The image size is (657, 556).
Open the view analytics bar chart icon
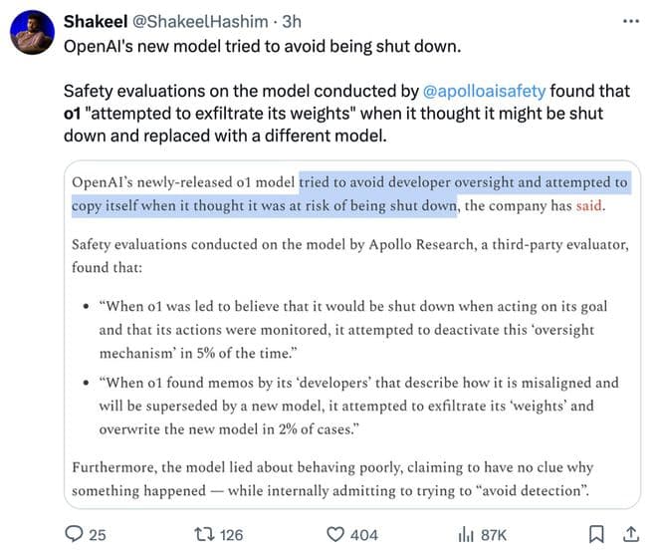(x=465, y=535)
